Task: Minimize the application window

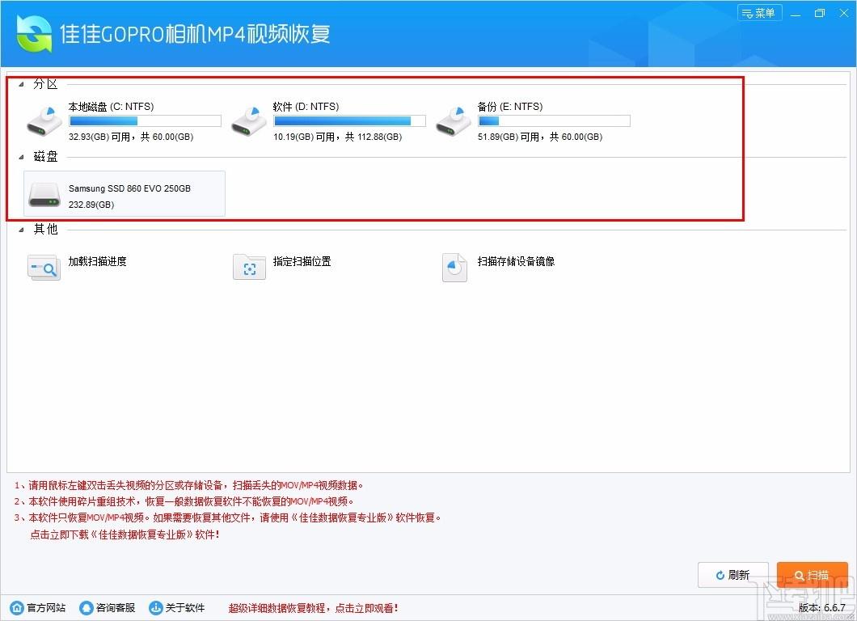Action: 796,13
